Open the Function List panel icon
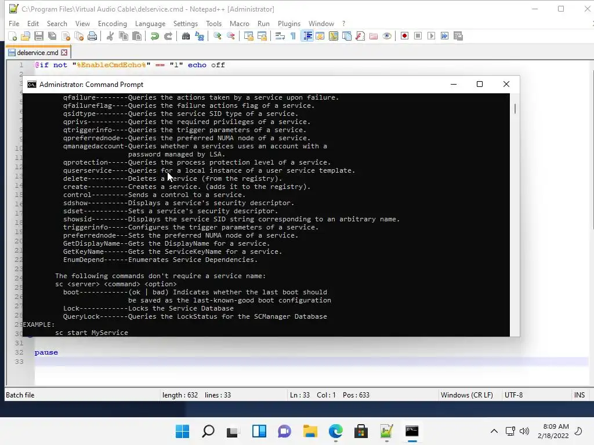 coord(360,36)
